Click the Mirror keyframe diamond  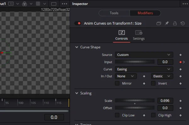[144, 83]
